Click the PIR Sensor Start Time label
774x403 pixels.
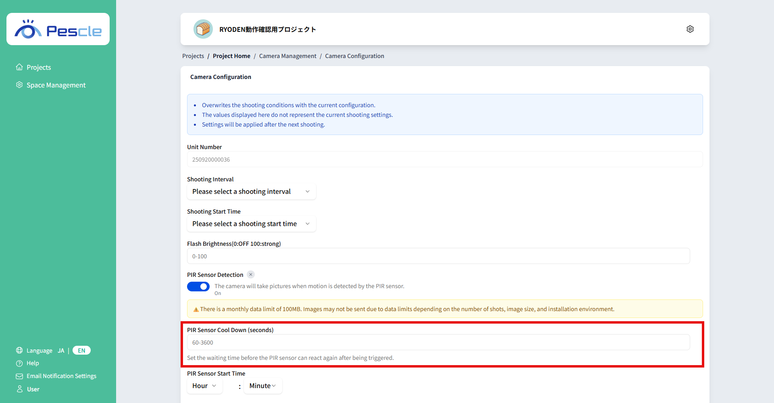pyautogui.click(x=216, y=374)
